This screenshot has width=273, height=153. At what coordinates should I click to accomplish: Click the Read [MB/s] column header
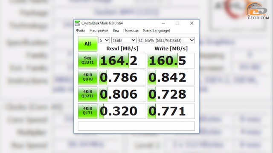[x=122, y=48]
